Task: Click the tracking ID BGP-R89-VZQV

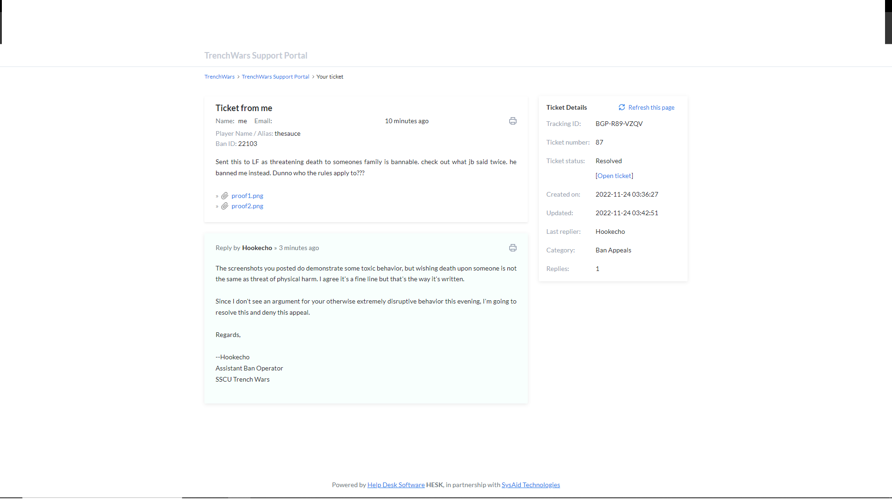Action: click(x=619, y=124)
